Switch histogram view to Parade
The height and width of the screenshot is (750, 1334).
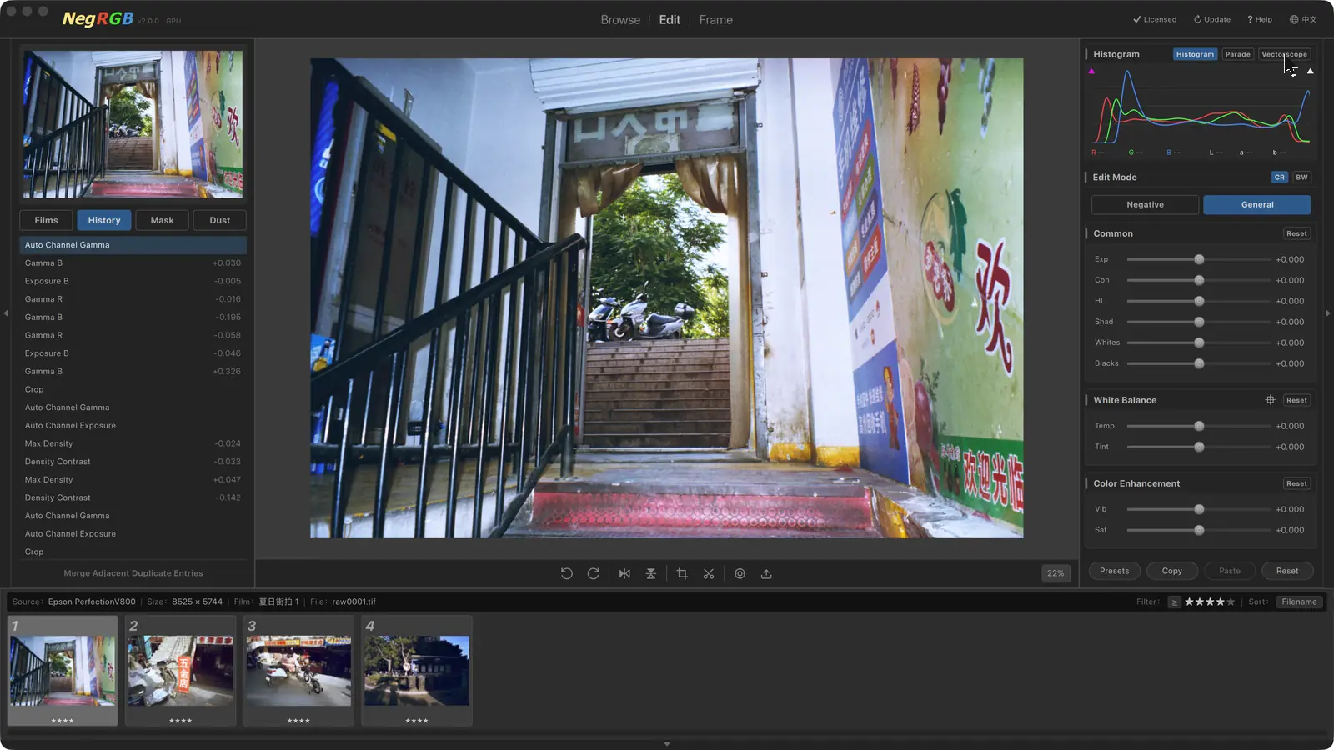1237,54
